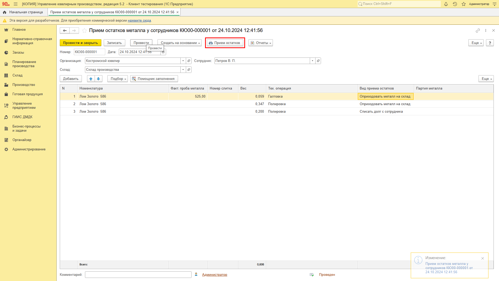The width and height of the screenshot is (499, 281).
Task: Open service settings menu at top right
Action: (495, 4)
